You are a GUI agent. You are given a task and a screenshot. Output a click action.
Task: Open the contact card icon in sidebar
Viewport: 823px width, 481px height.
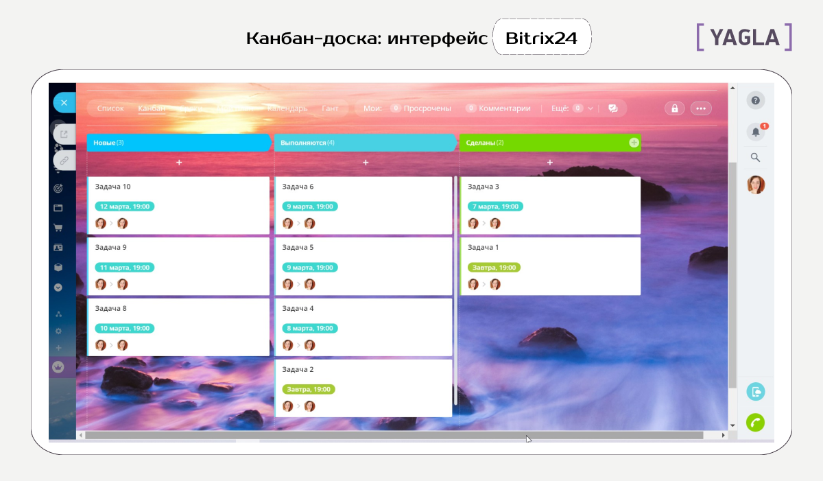click(x=58, y=247)
